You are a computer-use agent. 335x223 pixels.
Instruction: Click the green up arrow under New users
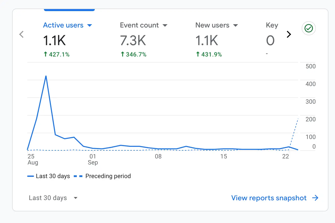[198, 54]
